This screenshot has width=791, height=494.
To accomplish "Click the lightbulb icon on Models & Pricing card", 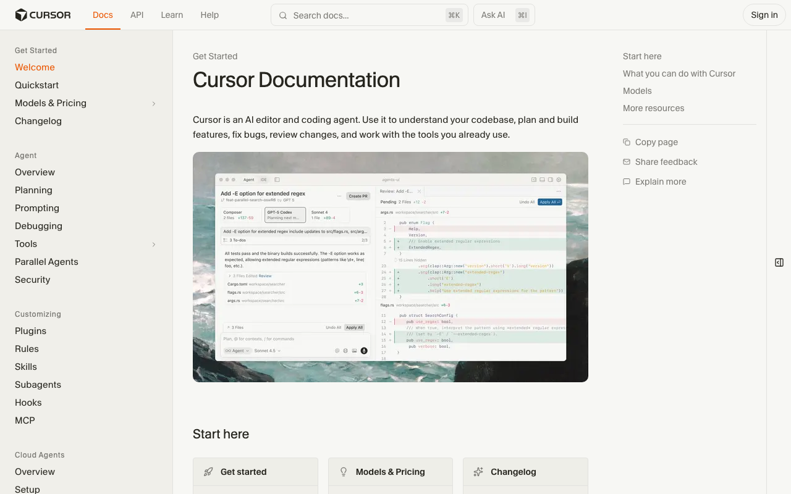I will [344, 472].
